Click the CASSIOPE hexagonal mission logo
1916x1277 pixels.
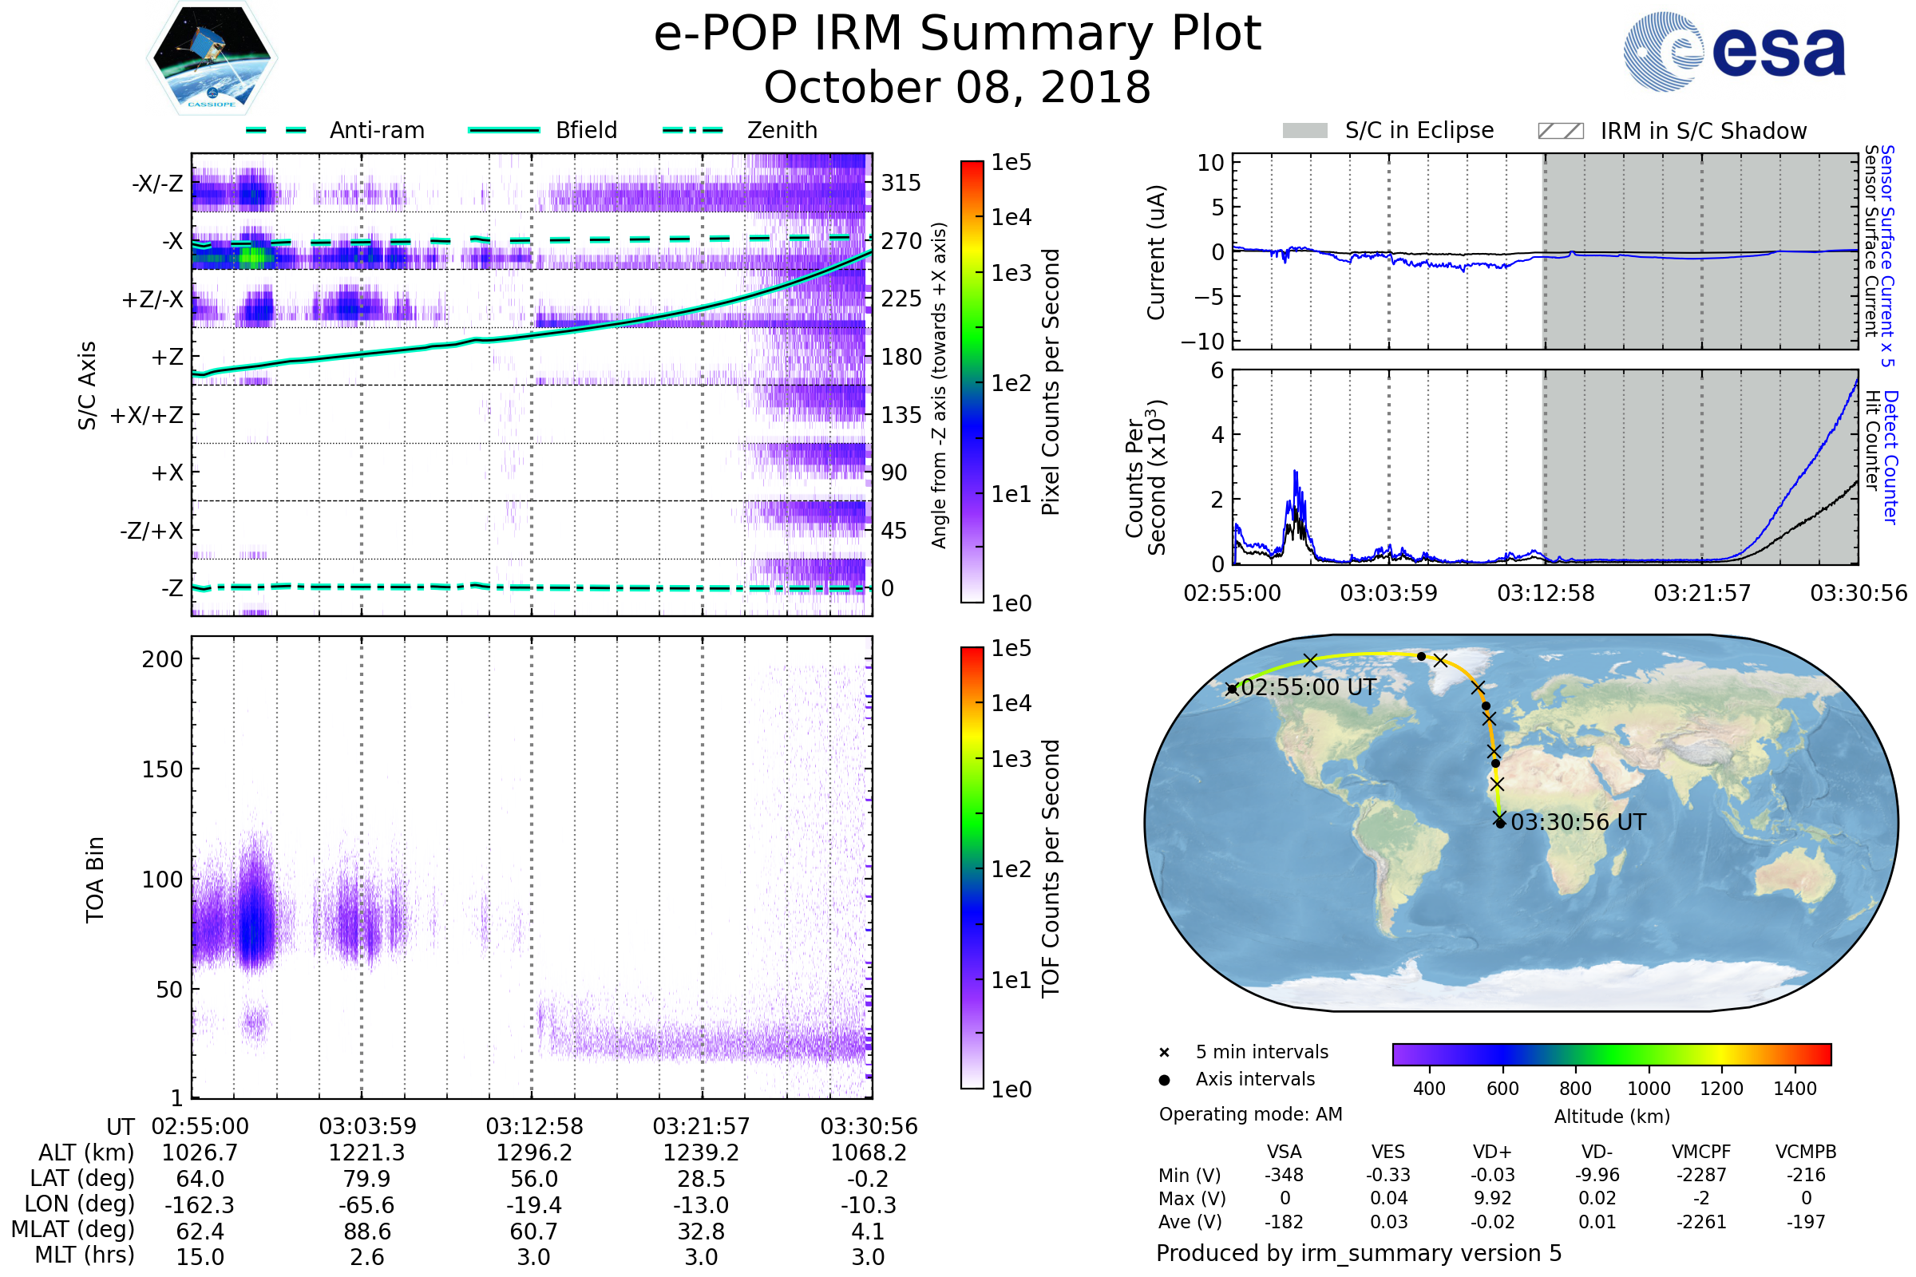tap(212, 58)
